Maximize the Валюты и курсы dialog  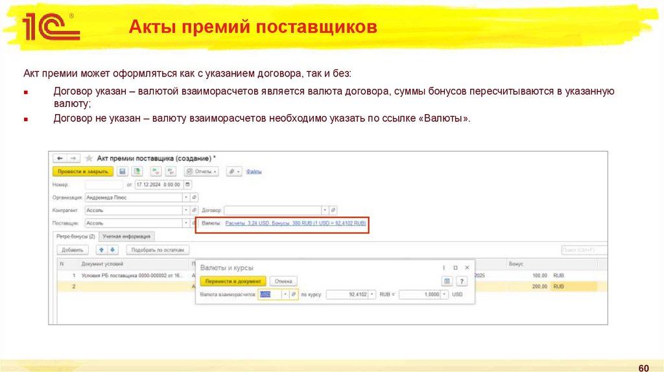coord(456,268)
